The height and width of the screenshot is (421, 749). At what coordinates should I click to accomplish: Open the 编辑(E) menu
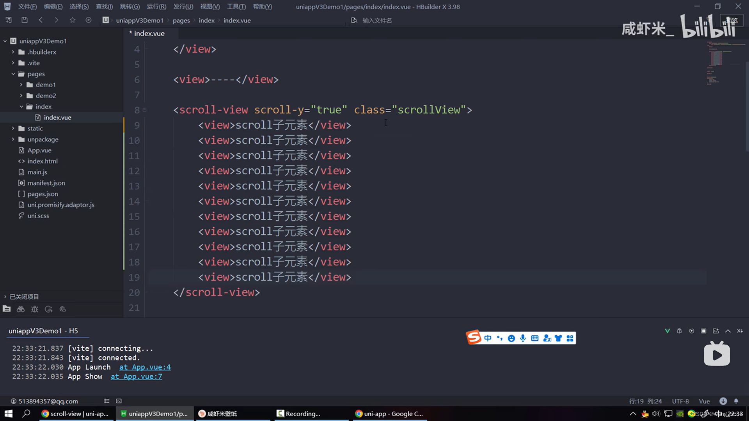point(53,7)
